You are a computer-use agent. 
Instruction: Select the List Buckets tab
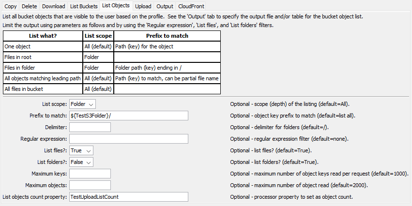[83, 6]
